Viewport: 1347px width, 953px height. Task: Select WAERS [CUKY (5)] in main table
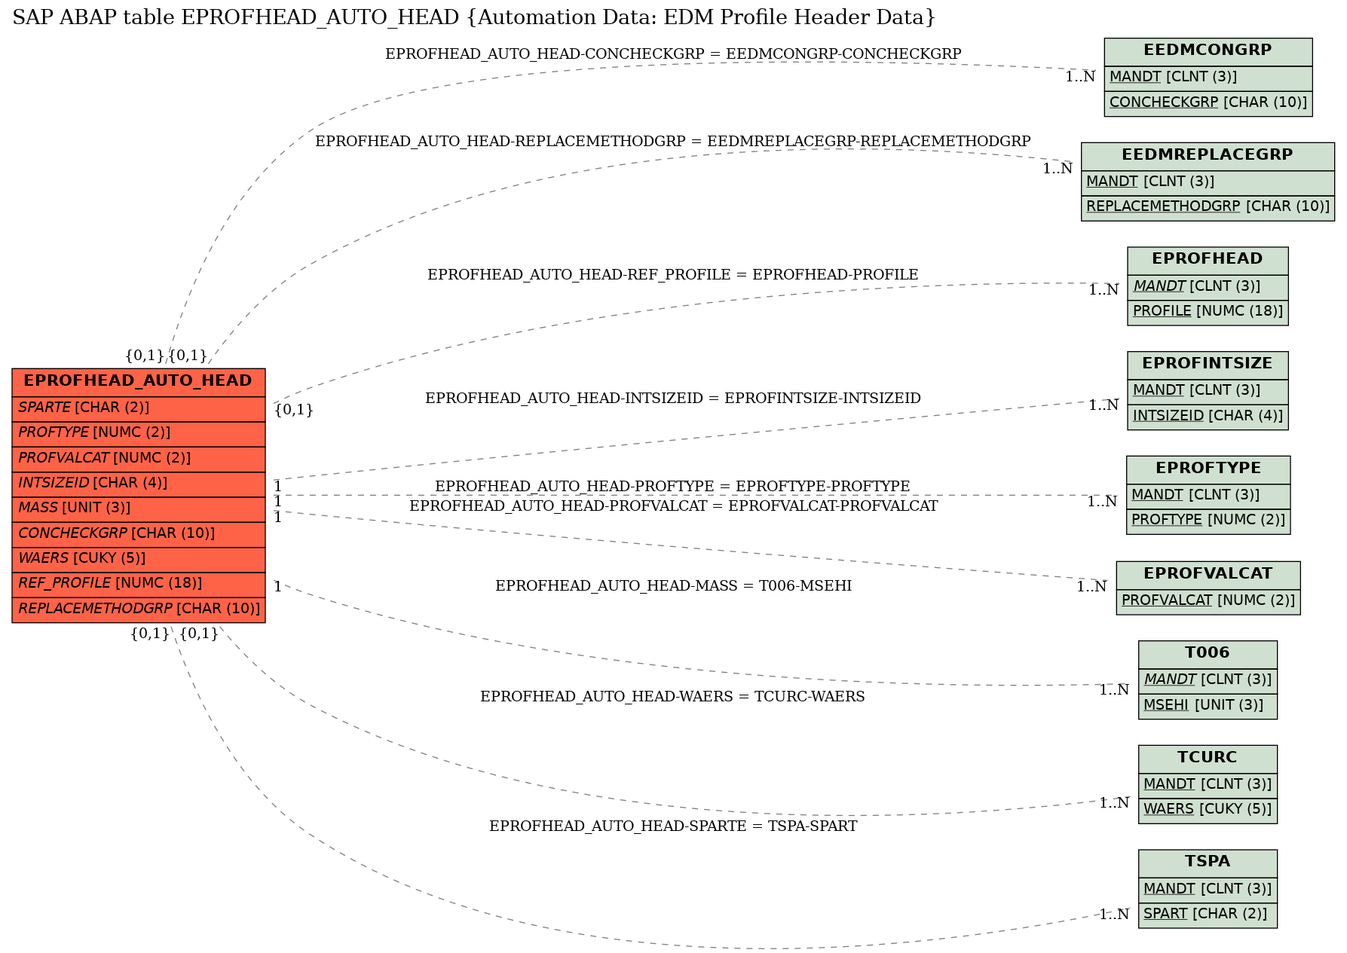click(139, 559)
